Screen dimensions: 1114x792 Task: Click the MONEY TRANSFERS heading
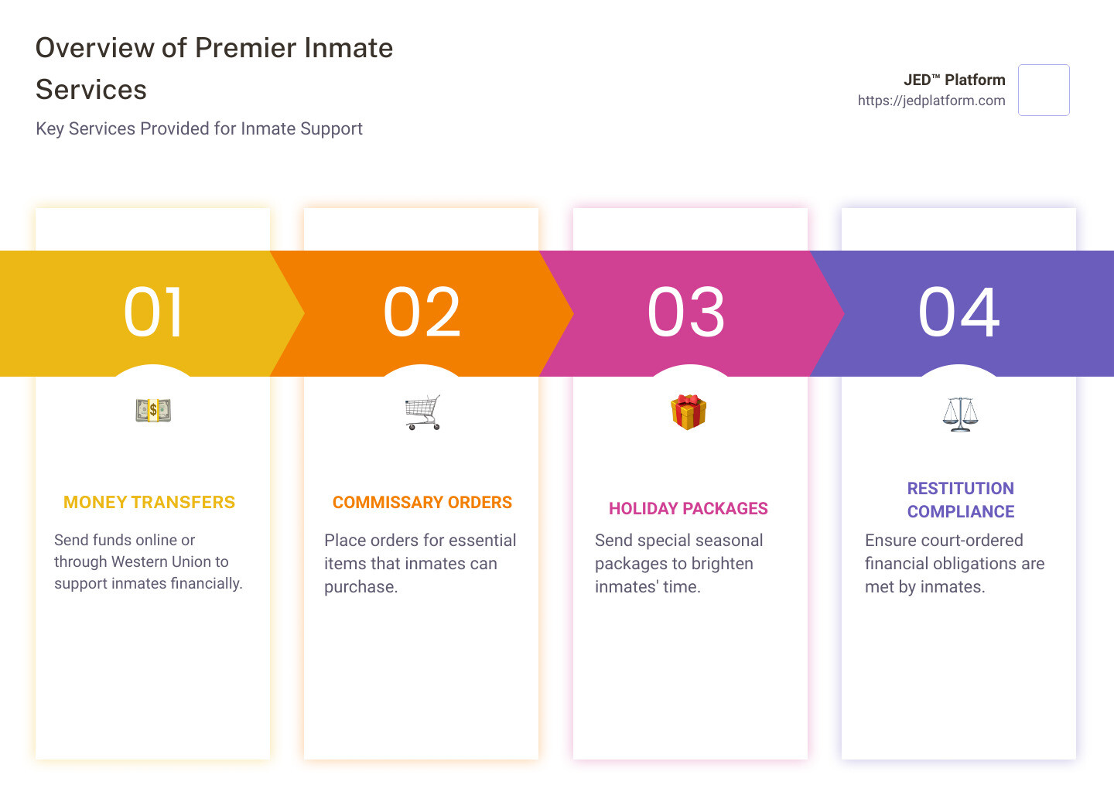pos(149,503)
